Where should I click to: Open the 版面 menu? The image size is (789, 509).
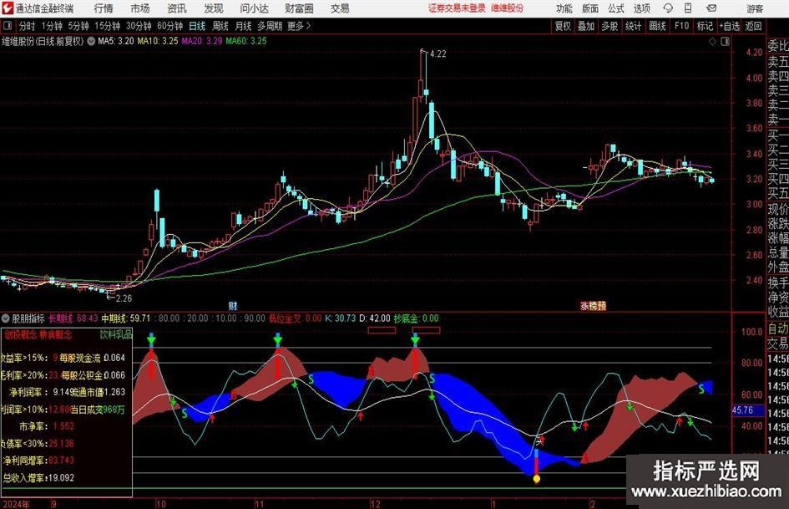point(590,8)
